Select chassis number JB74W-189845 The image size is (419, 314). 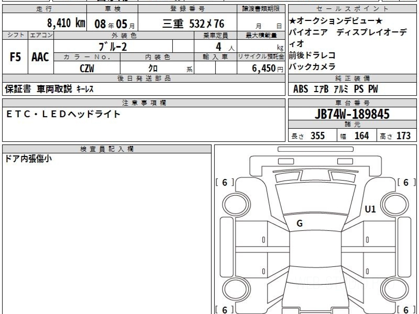coord(352,114)
